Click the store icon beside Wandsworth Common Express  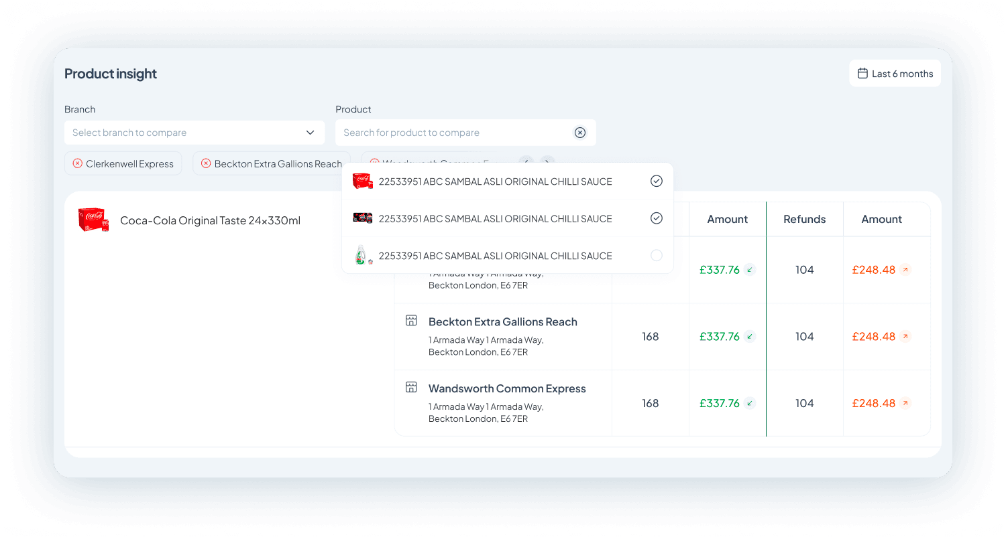412,387
